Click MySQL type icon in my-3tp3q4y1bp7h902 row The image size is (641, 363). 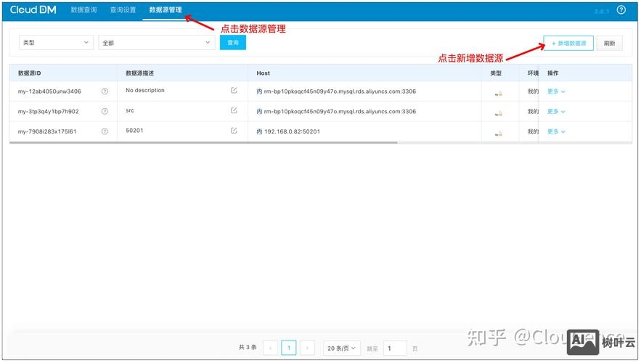click(x=498, y=113)
